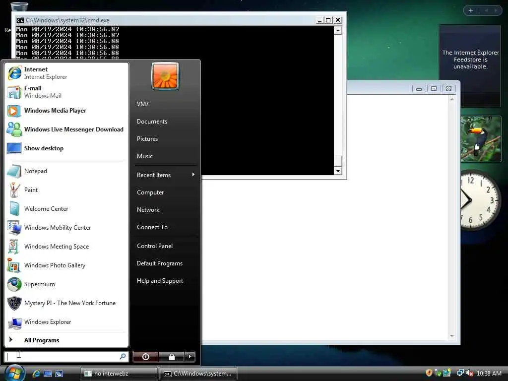
Task: Click the cmd.exe title bar icon
Action: (x=20, y=20)
